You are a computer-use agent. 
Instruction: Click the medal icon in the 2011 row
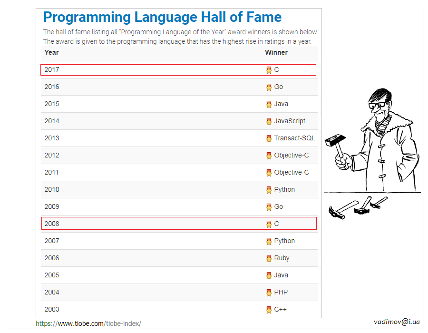tap(269, 173)
